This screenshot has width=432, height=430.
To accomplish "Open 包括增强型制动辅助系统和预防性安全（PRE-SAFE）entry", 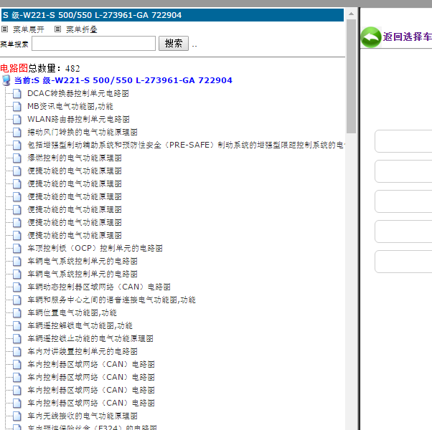I will (x=187, y=145).
